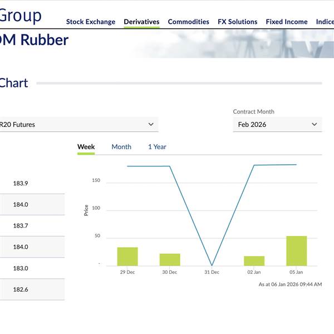
Task: Click the 'As at 06 Jan 2026 09:44 AM' timestamp
Action: point(290,284)
